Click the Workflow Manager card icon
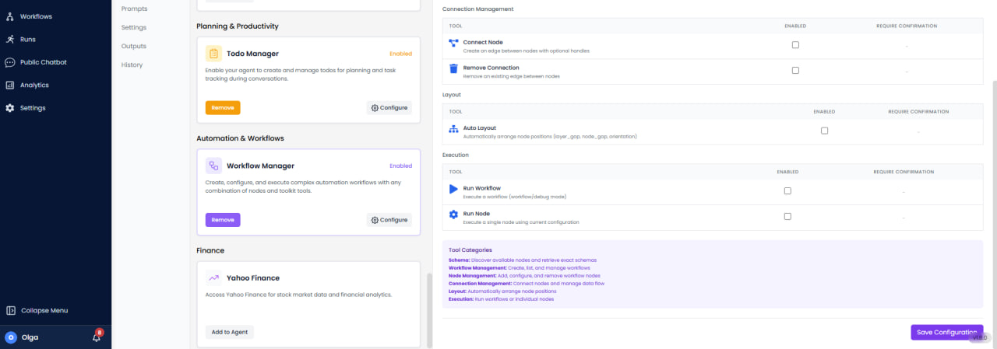Viewport: 997px width, 349px height. (213, 166)
